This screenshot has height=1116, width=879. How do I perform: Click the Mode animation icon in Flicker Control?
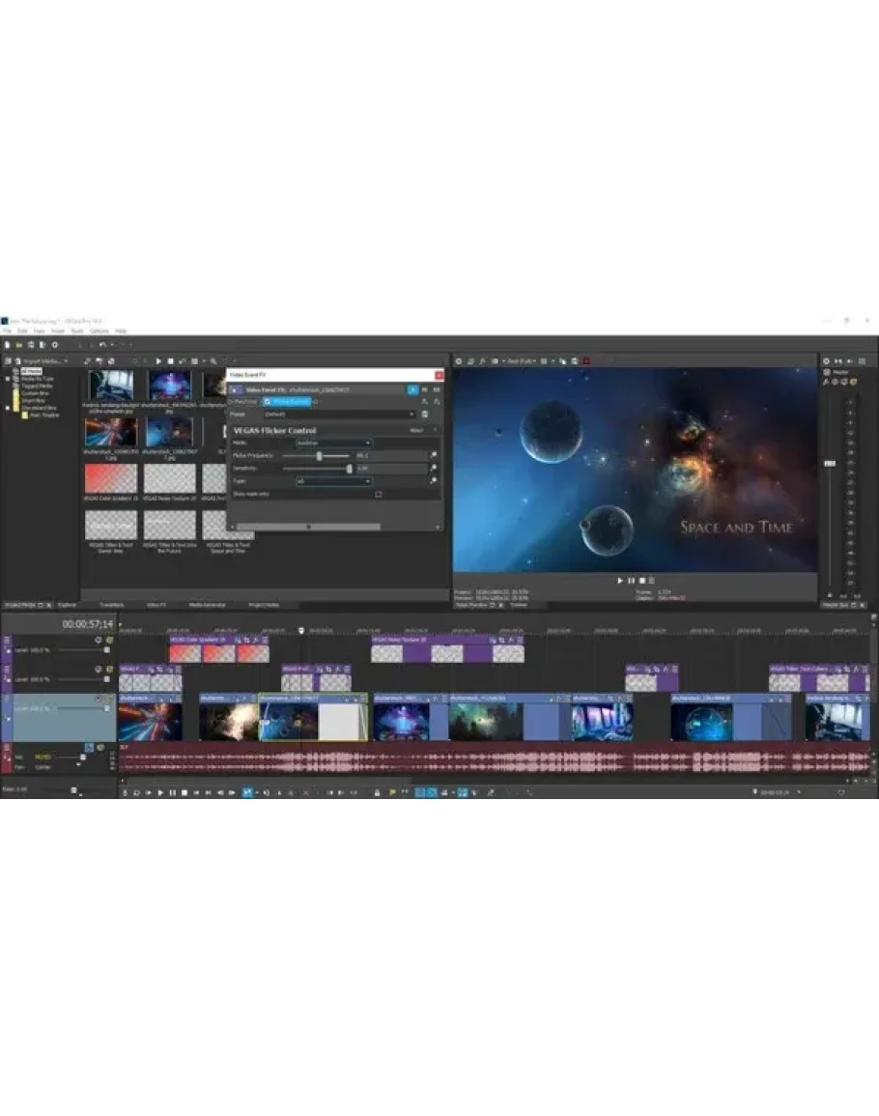pos(434,443)
